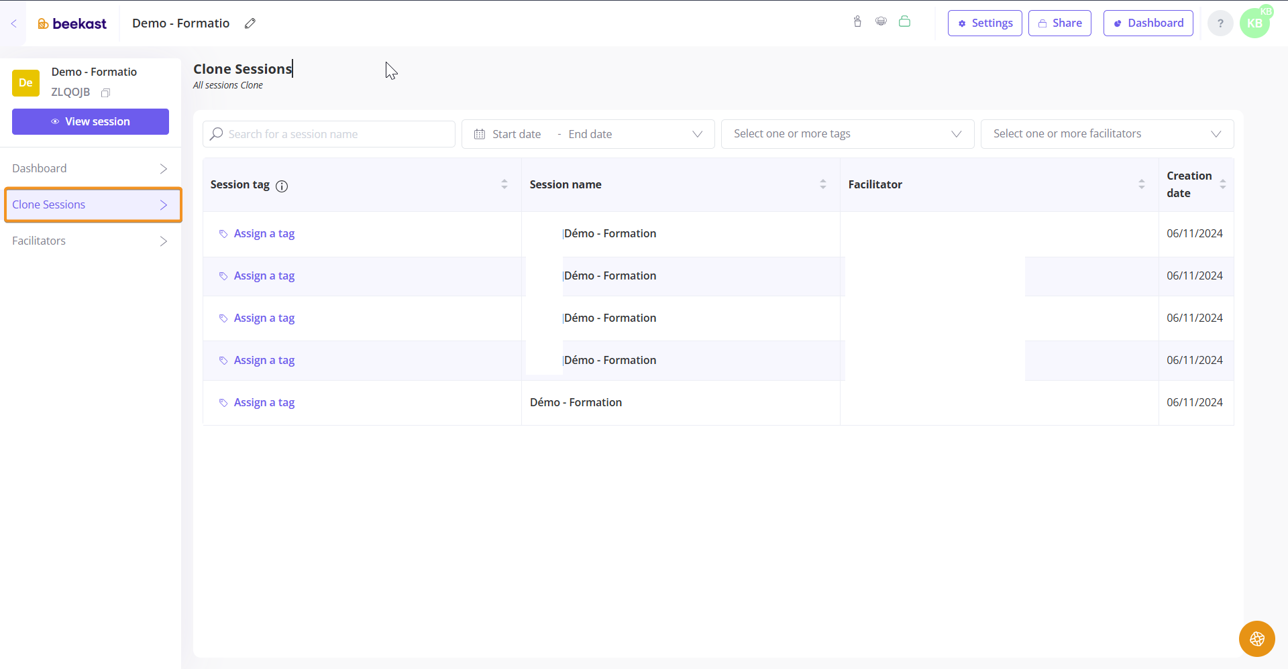Click the green open padlock icon
The height and width of the screenshot is (669, 1288).
(x=904, y=21)
